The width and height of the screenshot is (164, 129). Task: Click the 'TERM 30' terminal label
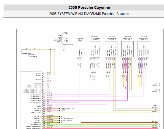pyautogui.click(x=39, y=80)
